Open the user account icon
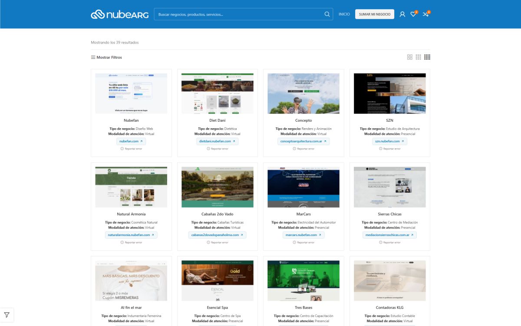 402,14
